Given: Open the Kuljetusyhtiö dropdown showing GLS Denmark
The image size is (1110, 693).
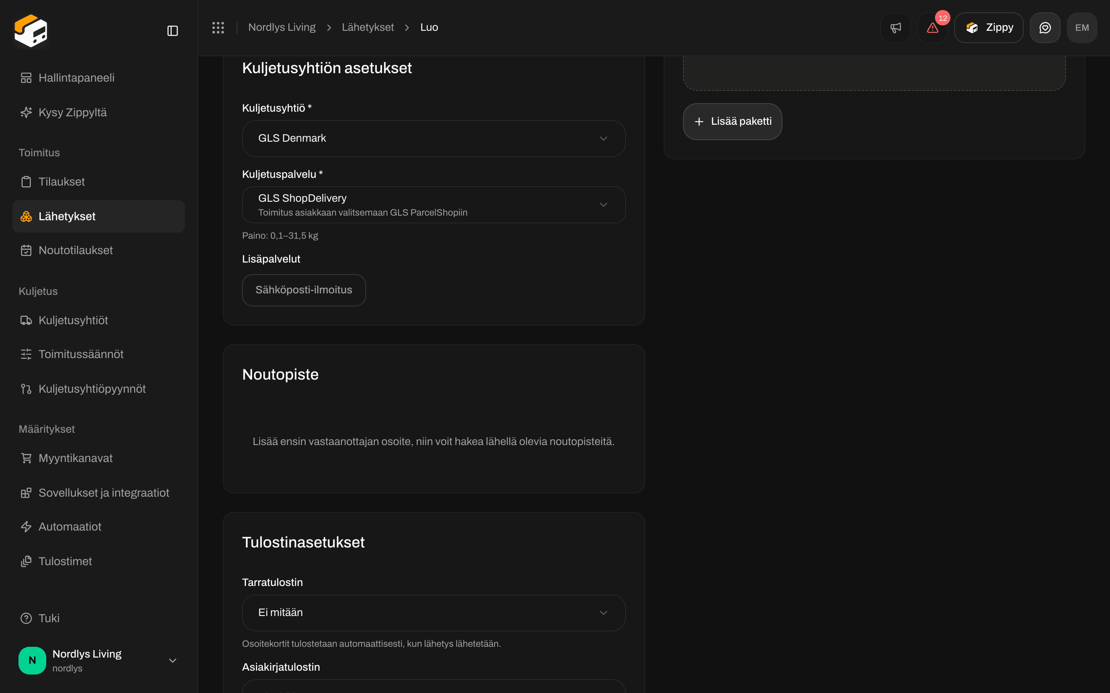Looking at the screenshot, I should tap(434, 139).
